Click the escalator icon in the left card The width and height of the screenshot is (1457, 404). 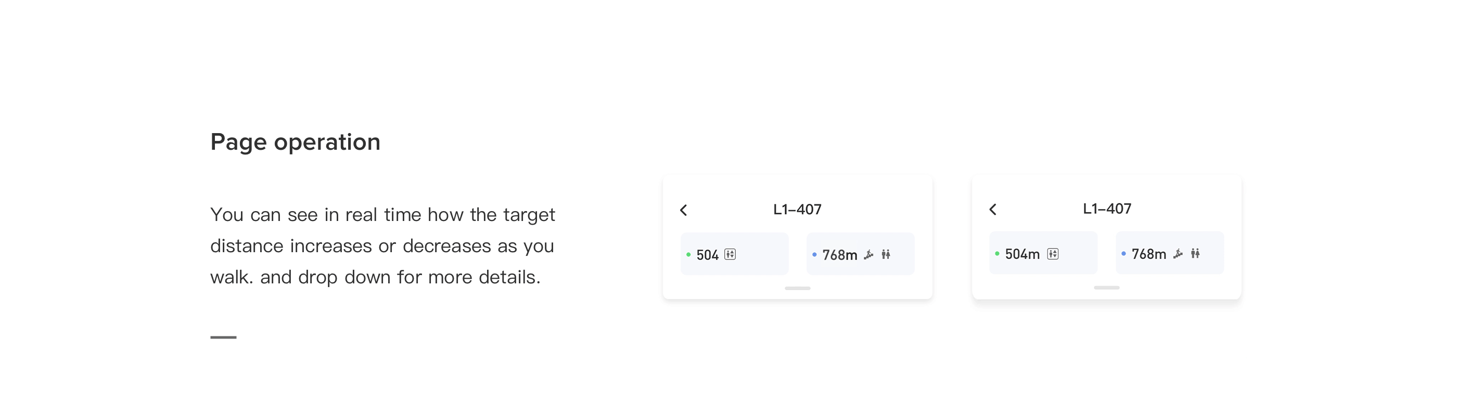point(869,255)
